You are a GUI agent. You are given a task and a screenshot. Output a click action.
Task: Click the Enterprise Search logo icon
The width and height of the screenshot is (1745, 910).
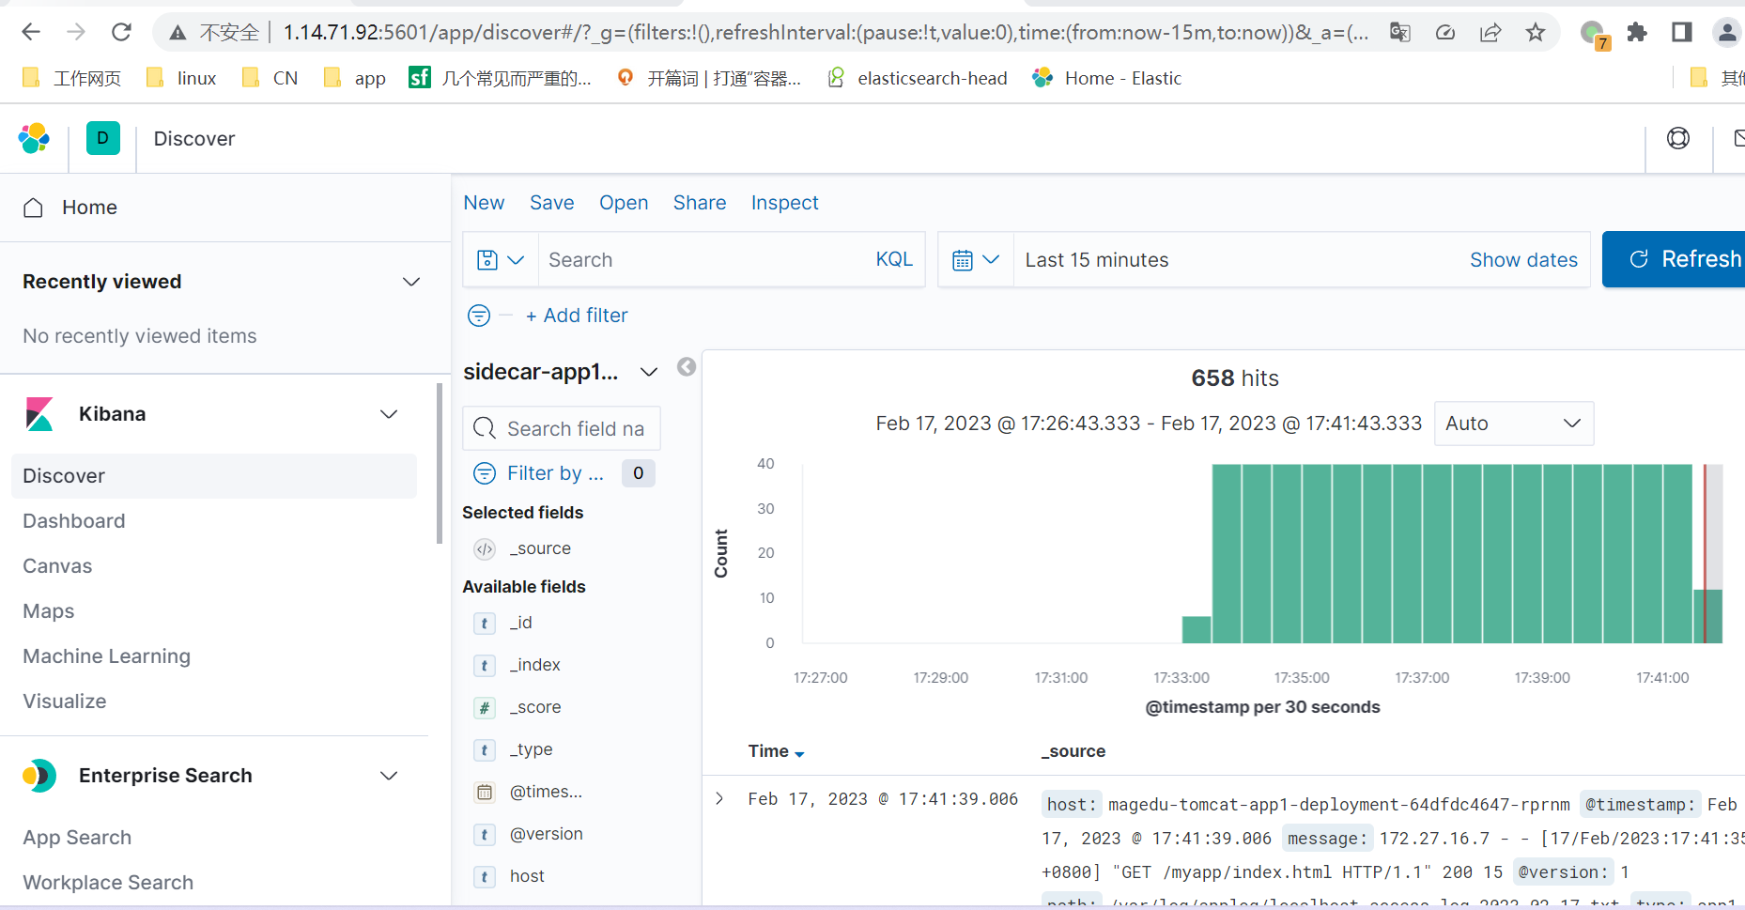point(39,776)
